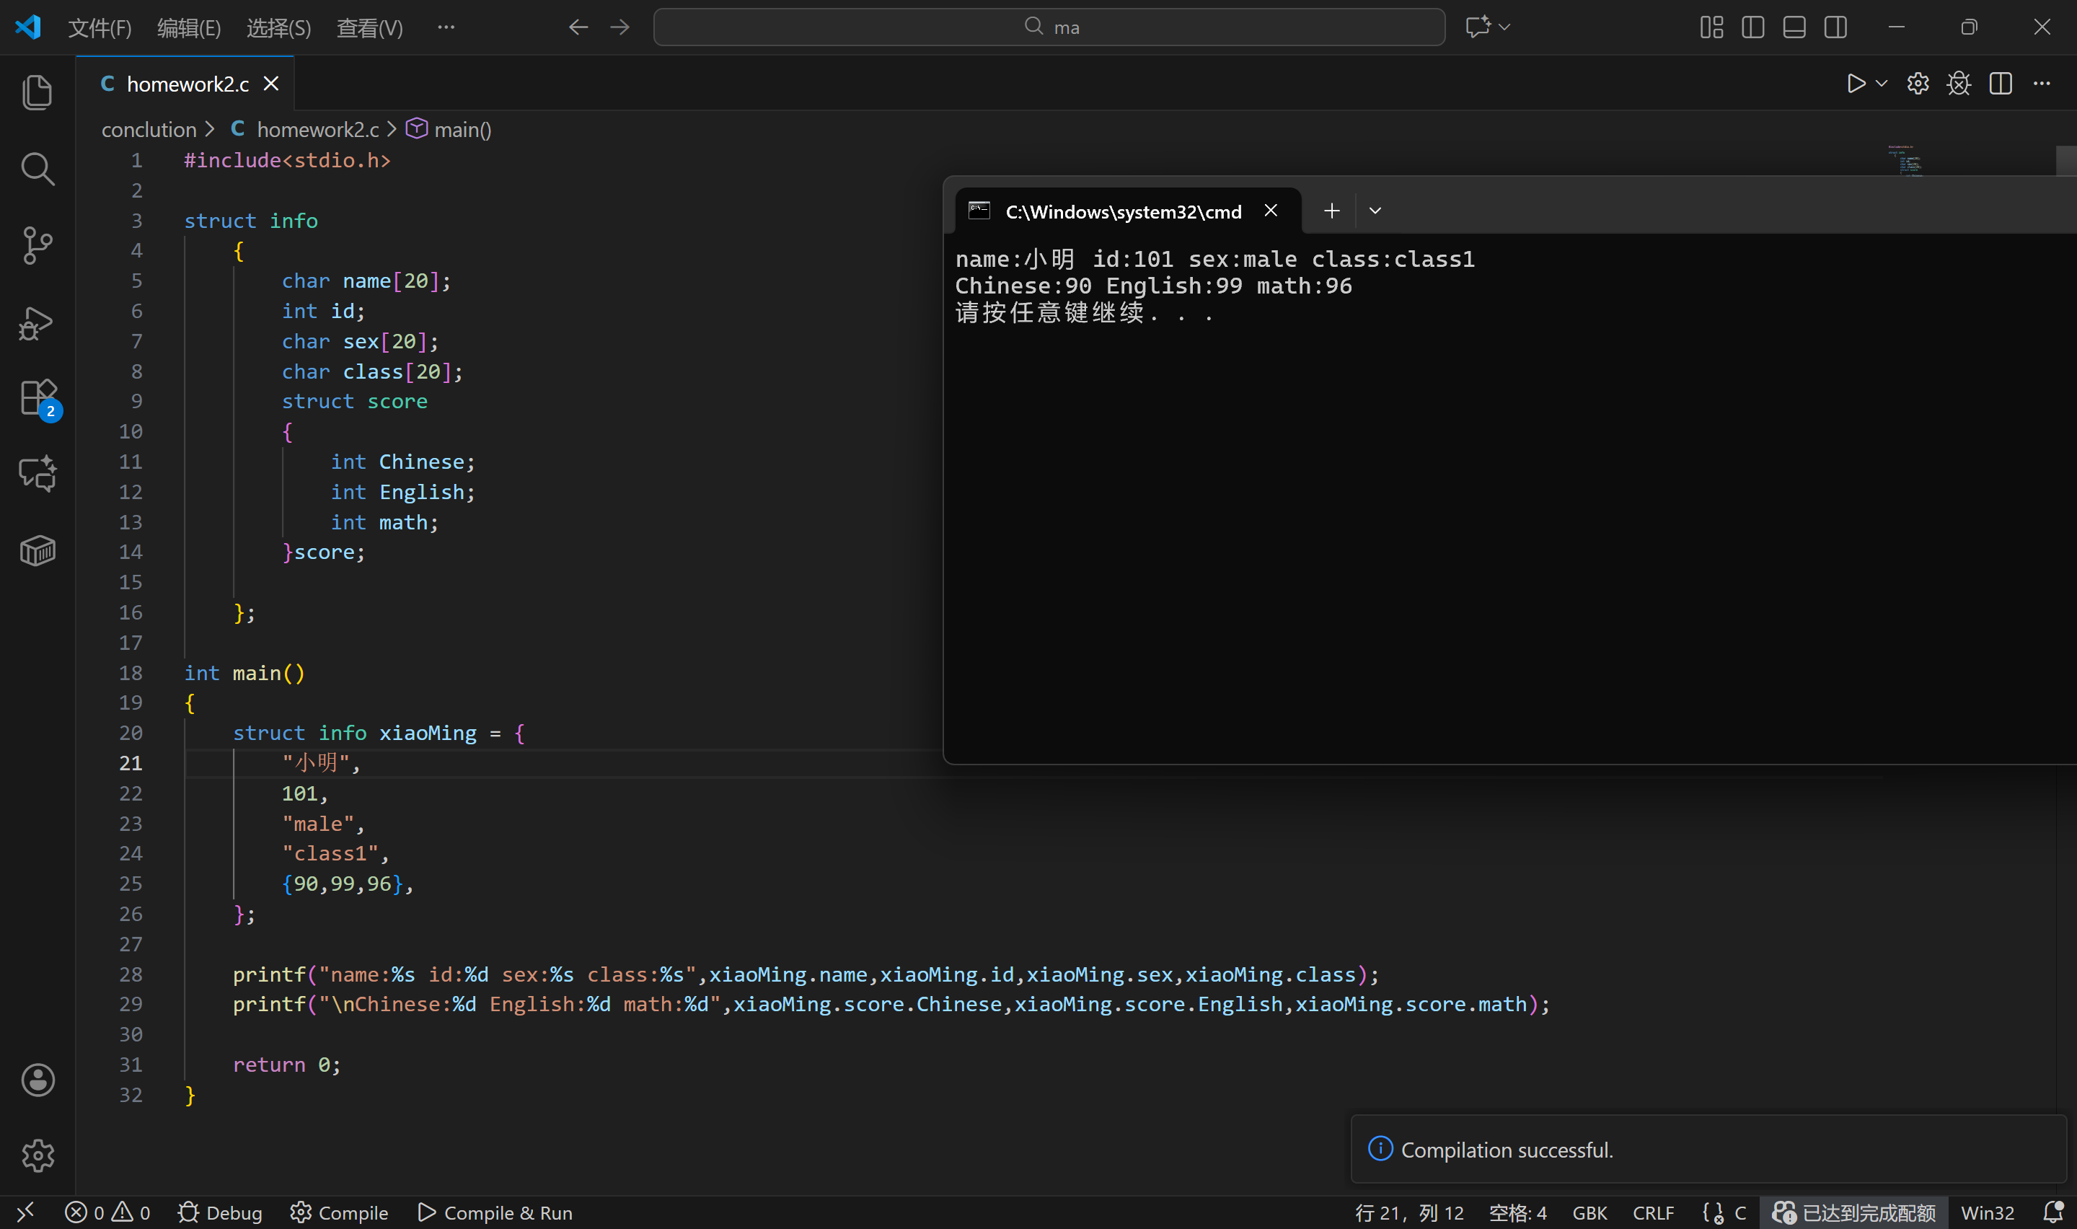
Task: Open Manage gear at sidebar bottom
Action: pos(38,1155)
